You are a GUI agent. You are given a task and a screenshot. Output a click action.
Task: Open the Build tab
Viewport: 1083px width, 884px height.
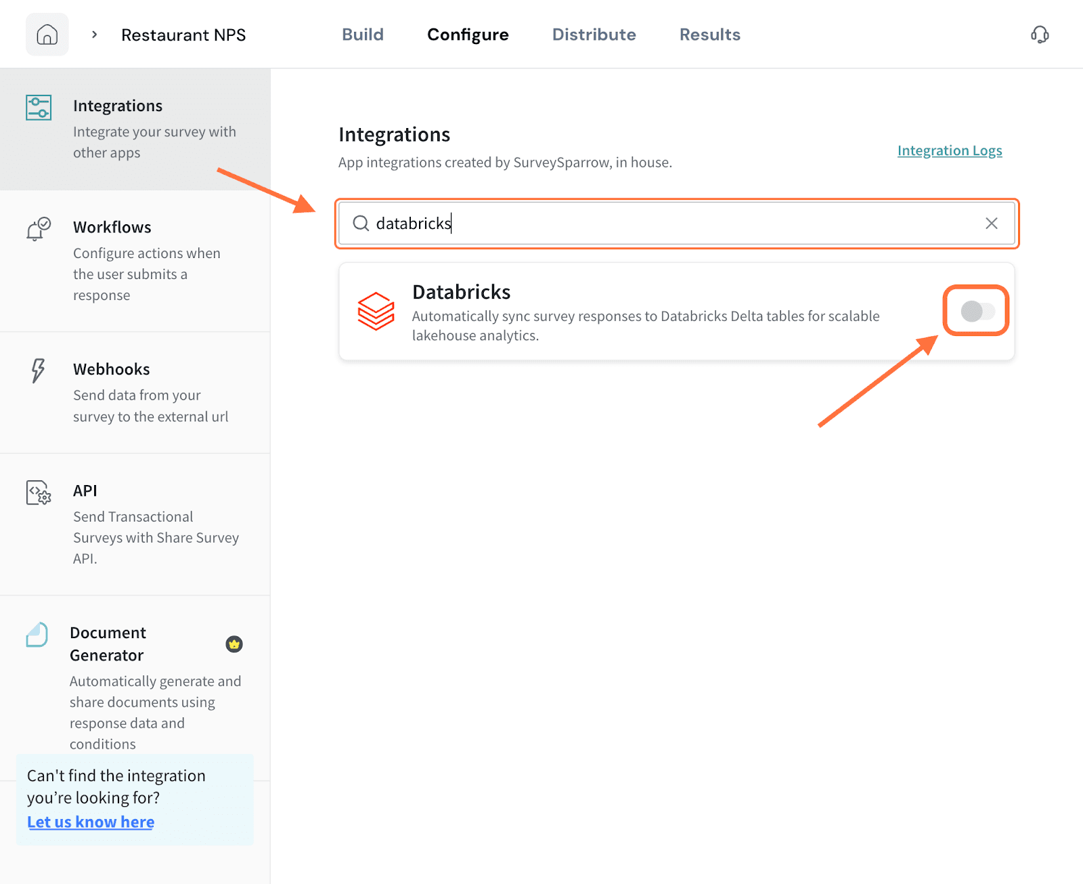point(363,35)
